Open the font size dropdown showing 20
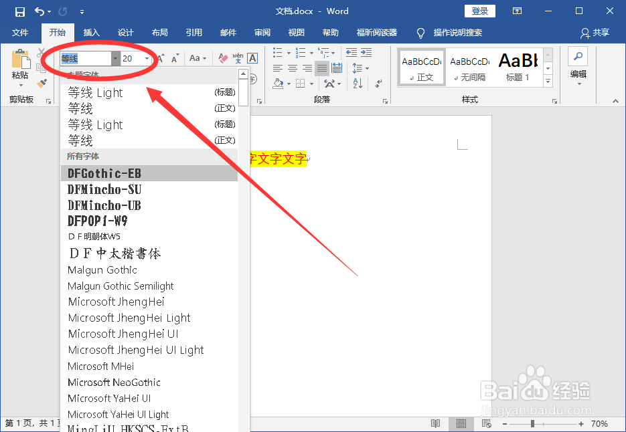 tap(147, 58)
